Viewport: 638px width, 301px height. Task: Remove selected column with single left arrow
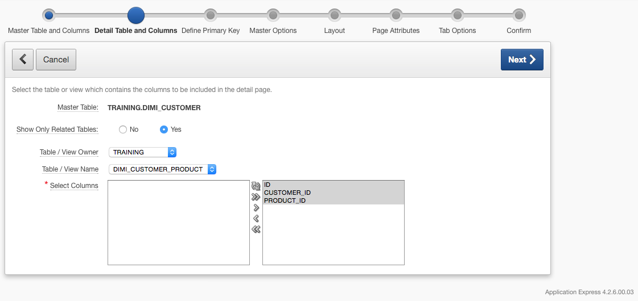point(256,219)
